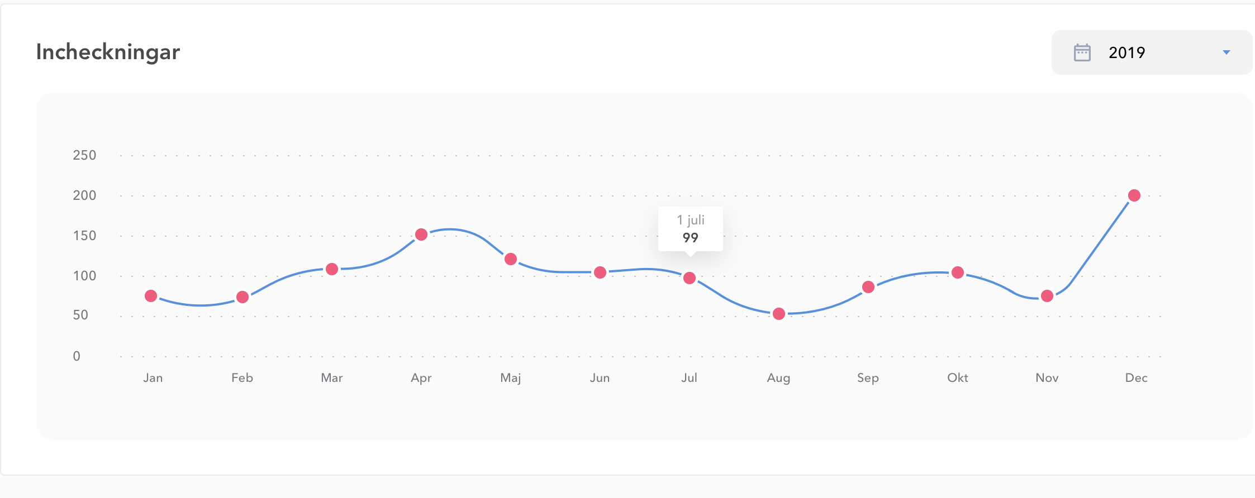The image size is (1255, 498).
Task: Click the Maj data point
Action: (511, 259)
